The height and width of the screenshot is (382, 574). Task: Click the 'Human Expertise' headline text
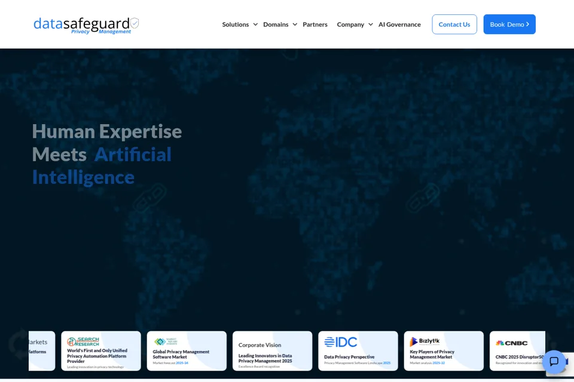pyautogui.click(x=107, y=131)
